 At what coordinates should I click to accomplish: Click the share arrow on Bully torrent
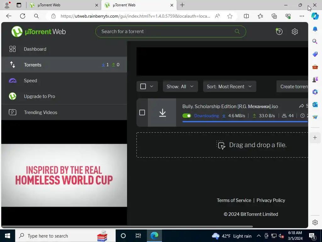point(301,106)
